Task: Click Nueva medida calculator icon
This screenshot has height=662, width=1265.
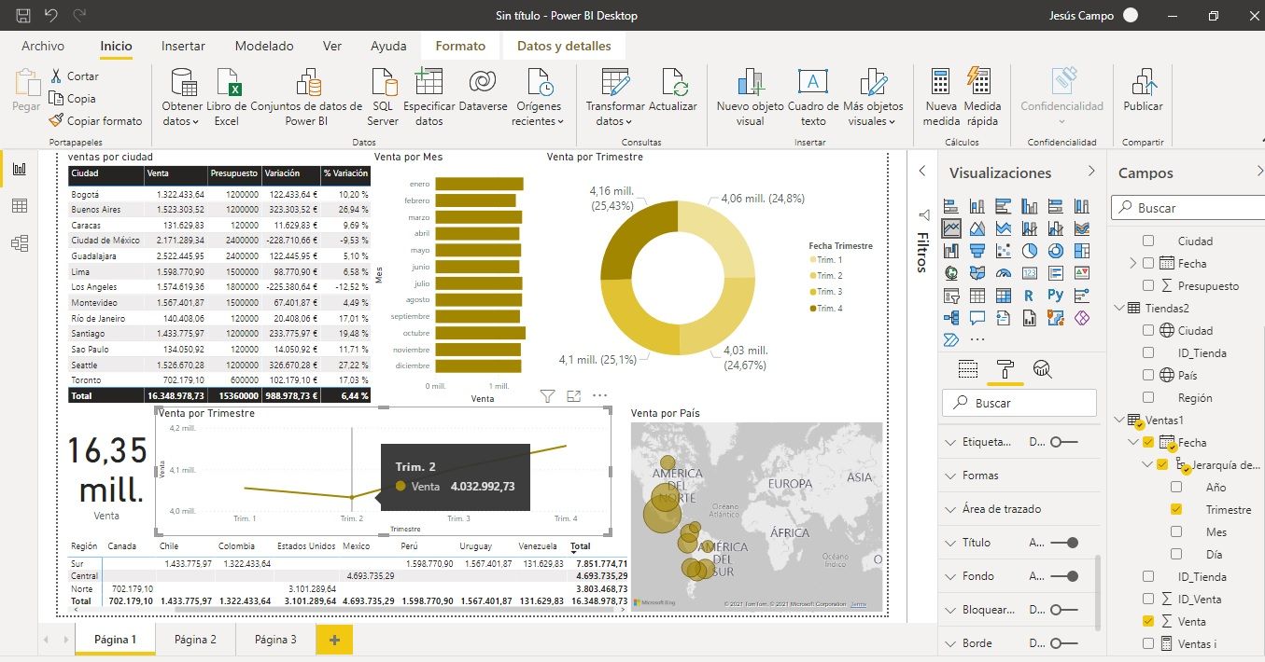Action: (941, 84)
